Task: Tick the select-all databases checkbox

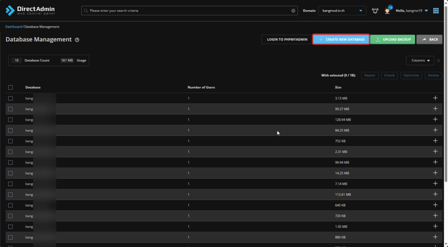Action: [x=10, y=87]
